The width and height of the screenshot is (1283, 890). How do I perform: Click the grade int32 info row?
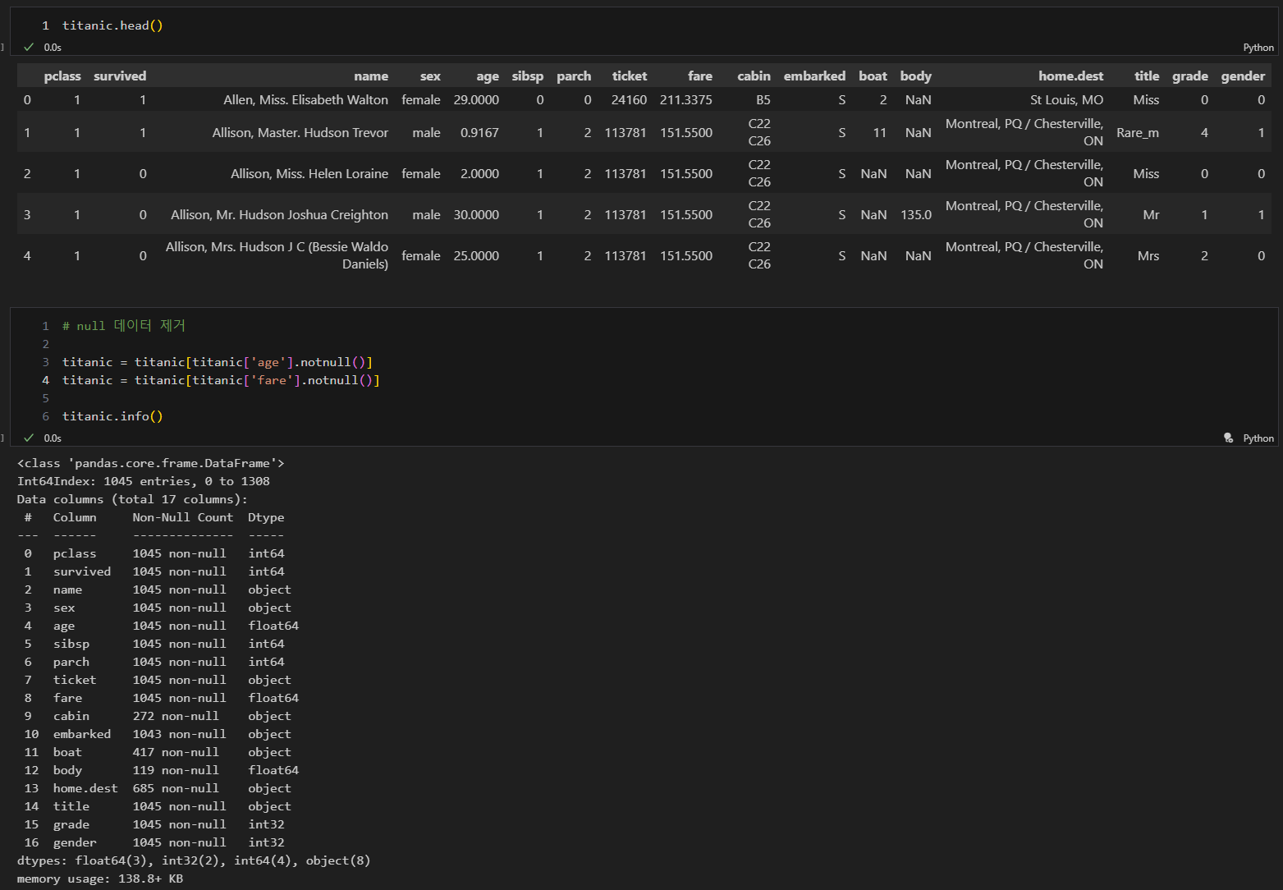154,824
